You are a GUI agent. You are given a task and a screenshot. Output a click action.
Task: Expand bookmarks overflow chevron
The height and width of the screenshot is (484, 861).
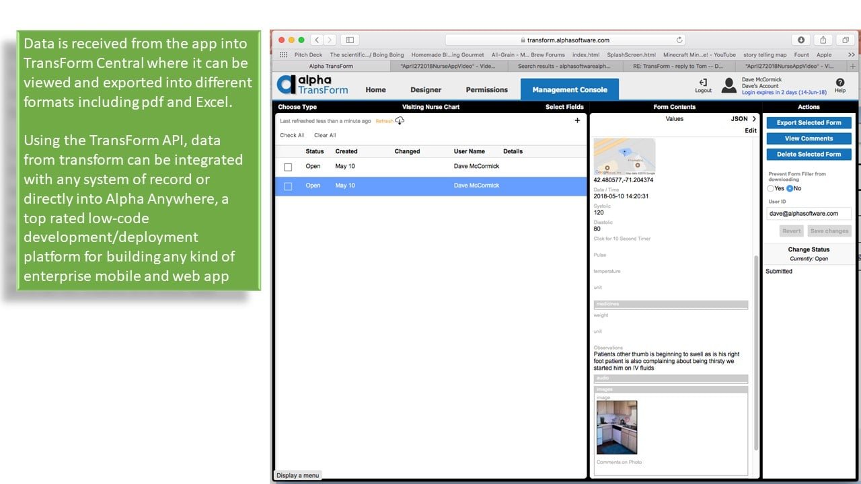click(x=851, y=55)
